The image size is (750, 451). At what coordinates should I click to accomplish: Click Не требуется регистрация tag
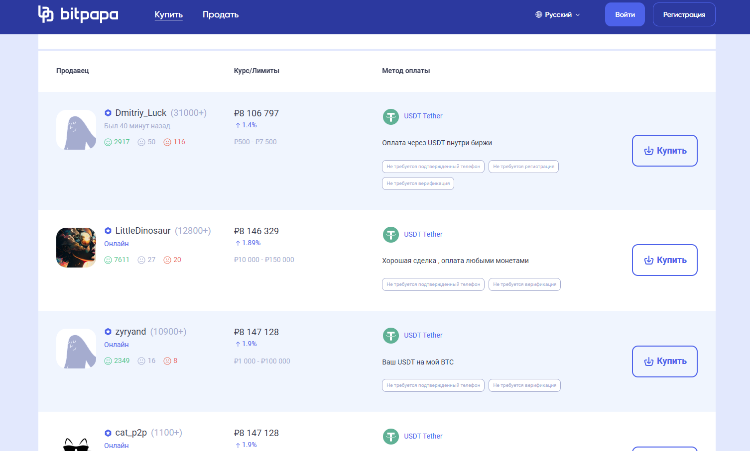pyautogui.click(x=523, y=167)
